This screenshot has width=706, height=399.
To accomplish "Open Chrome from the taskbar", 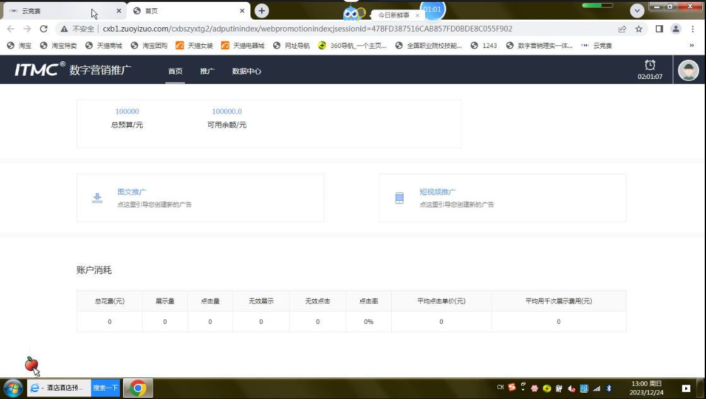I will click(x=138, y=388).
